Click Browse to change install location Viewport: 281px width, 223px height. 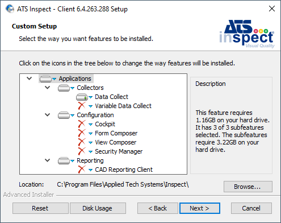pos(248,187)
